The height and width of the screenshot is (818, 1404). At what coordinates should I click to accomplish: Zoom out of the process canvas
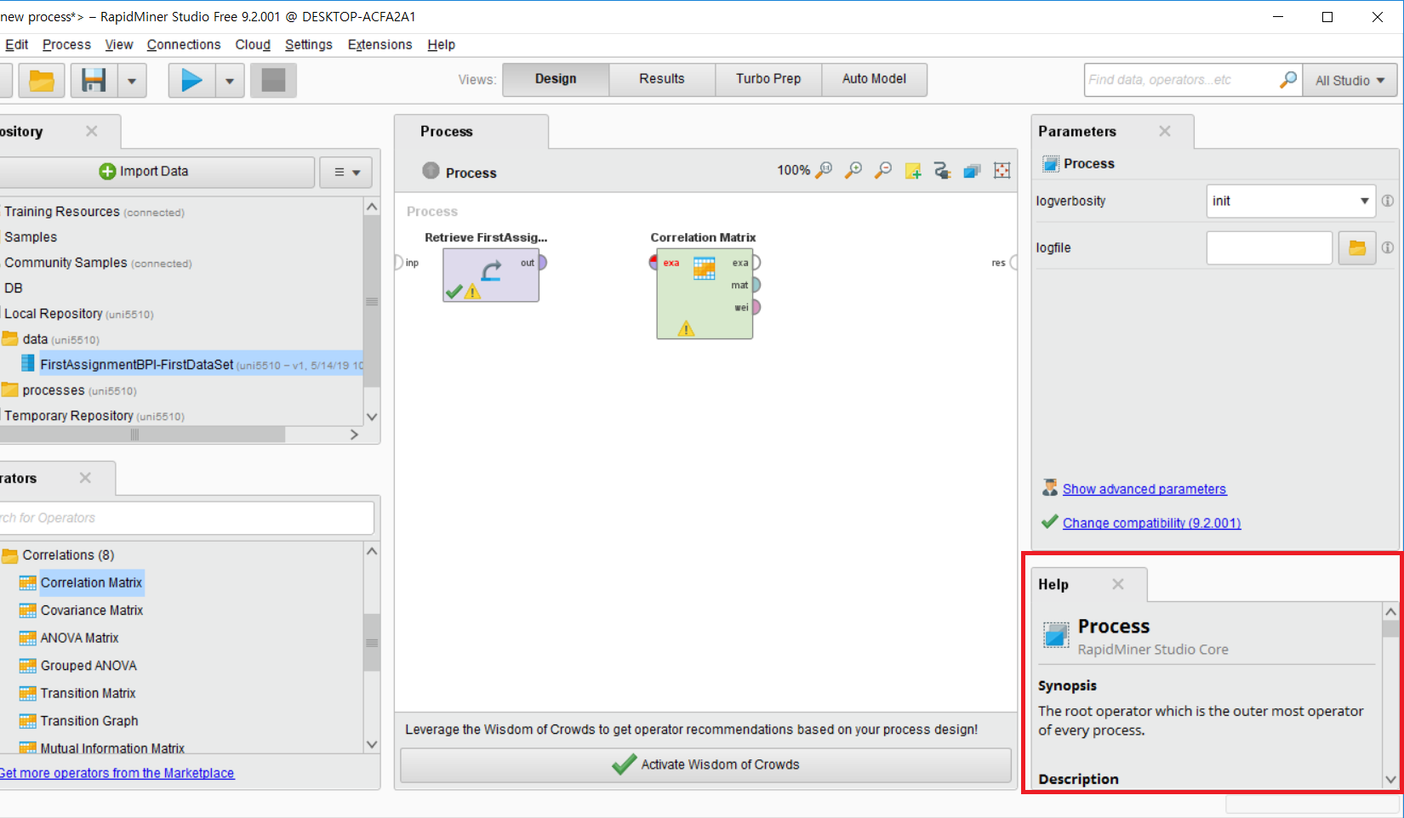point(883,170)
